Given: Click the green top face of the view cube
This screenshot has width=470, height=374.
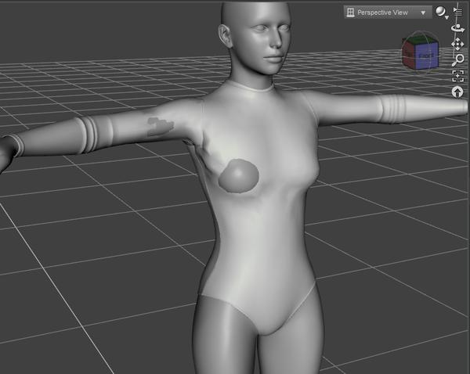Looking at the screenshot, I should click(421, 39).
